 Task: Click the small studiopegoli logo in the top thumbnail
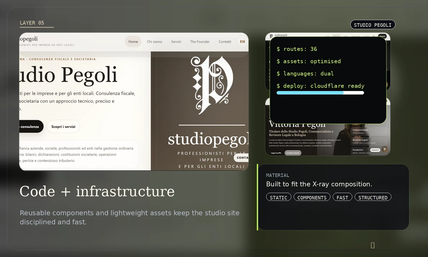tap(278, 35)
